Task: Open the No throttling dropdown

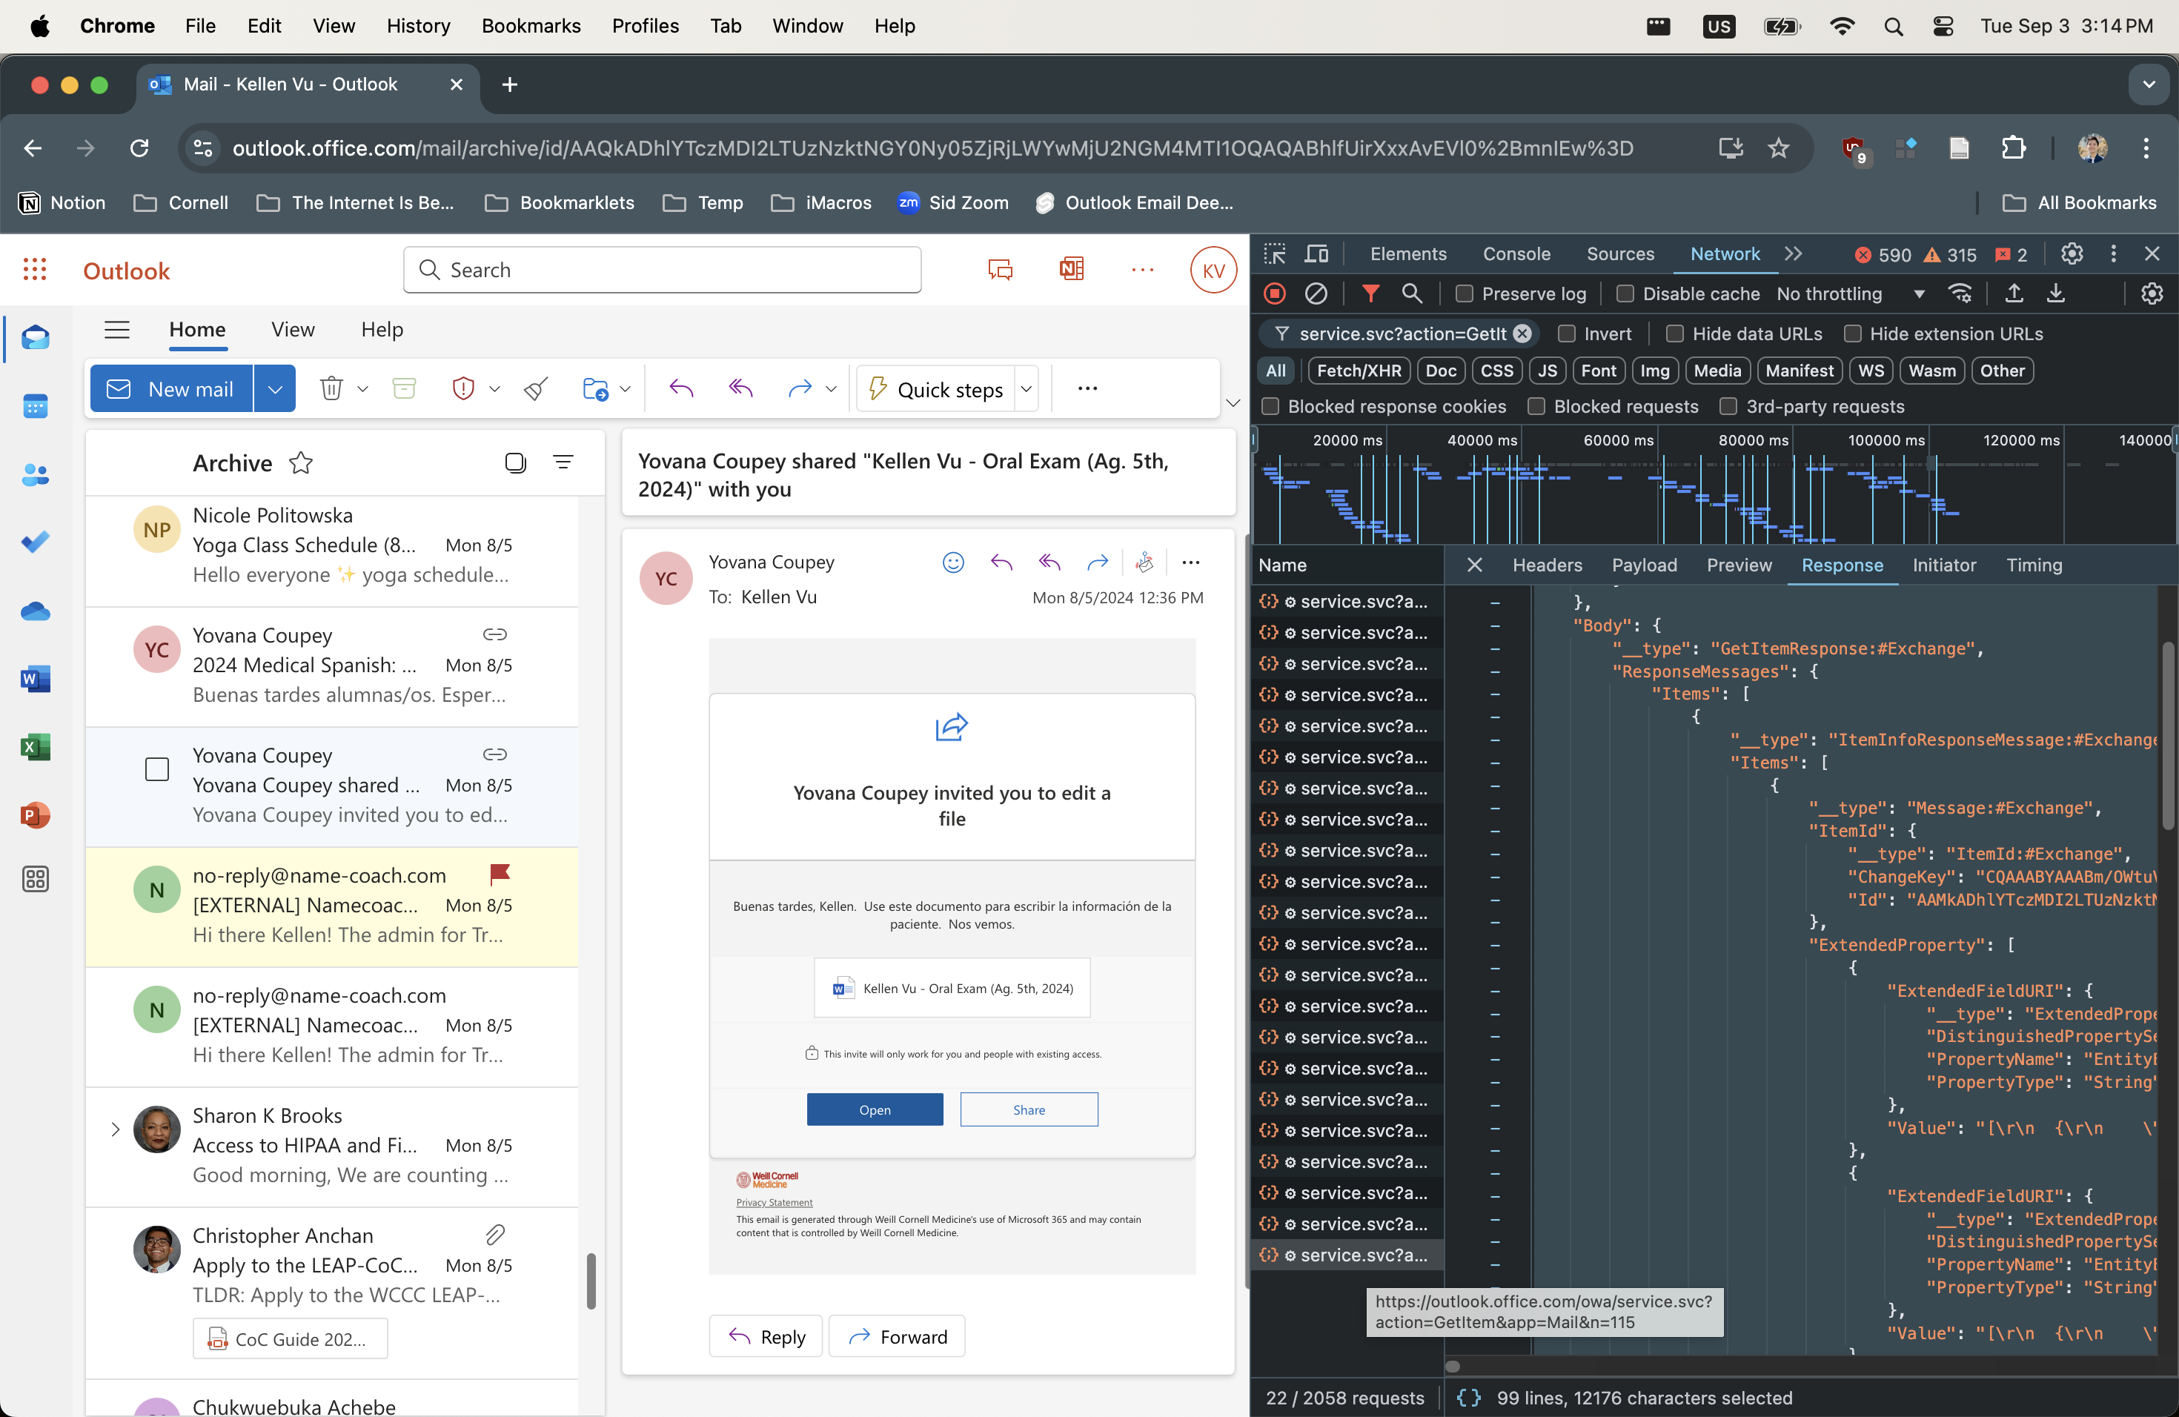Action: (x=1851, y=293)
